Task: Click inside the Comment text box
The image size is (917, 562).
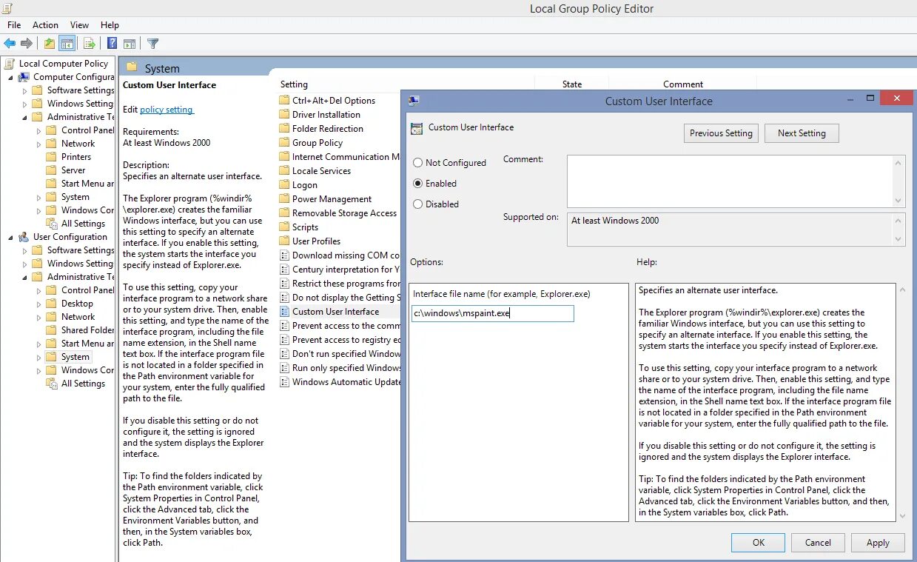Action: pos(730,181)
